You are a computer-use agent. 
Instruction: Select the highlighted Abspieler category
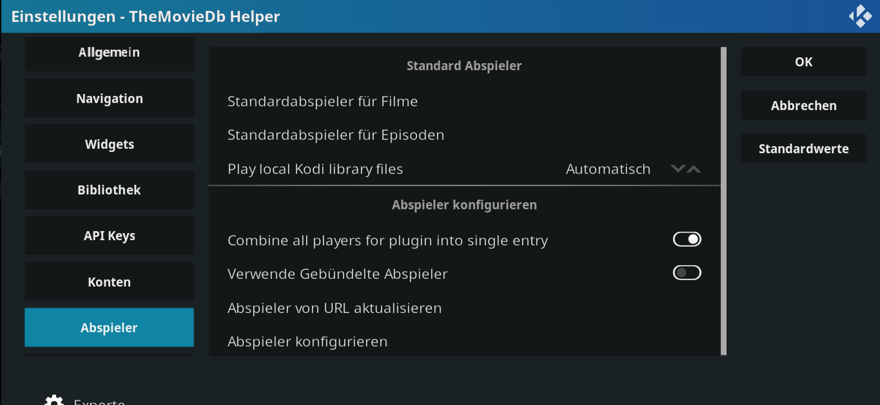(109, 327)
